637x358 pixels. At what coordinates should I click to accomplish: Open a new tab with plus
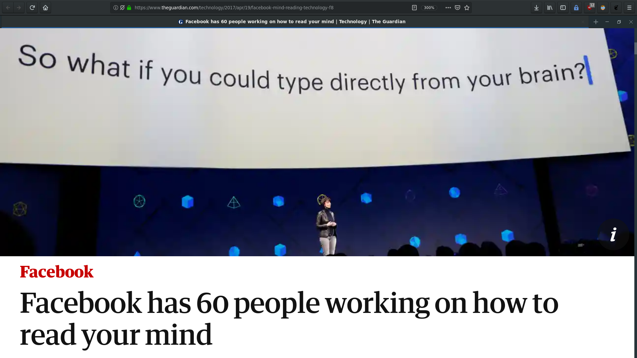pos(596,22)
